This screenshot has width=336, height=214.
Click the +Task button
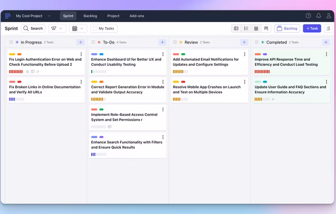point(312,28)
